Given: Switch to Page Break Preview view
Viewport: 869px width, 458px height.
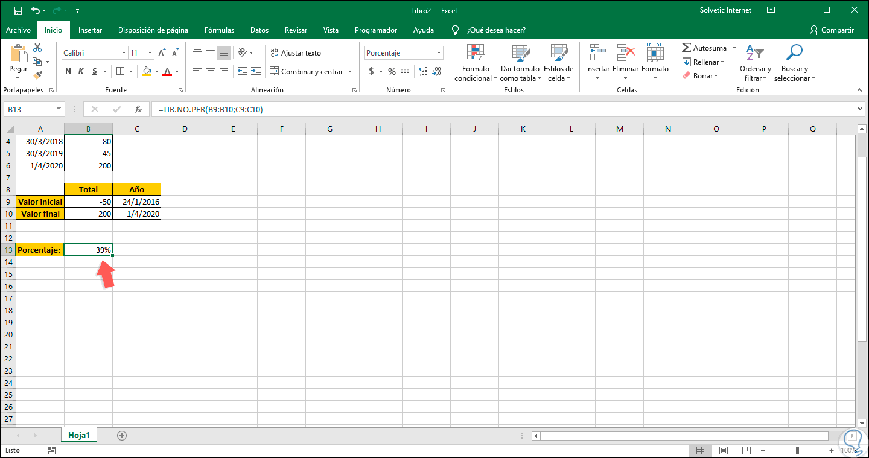Looking at the screenshot, I should pyautogui.click(x=745, y=450).
